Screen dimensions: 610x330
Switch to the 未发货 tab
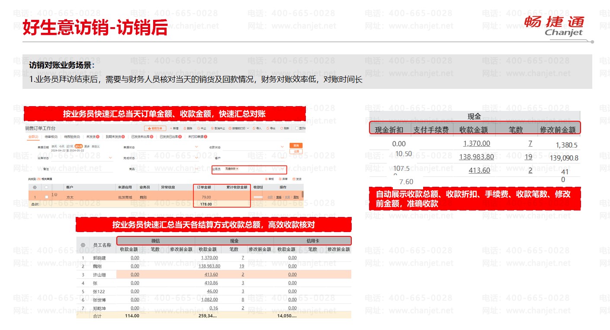click(x=93, y=137)
